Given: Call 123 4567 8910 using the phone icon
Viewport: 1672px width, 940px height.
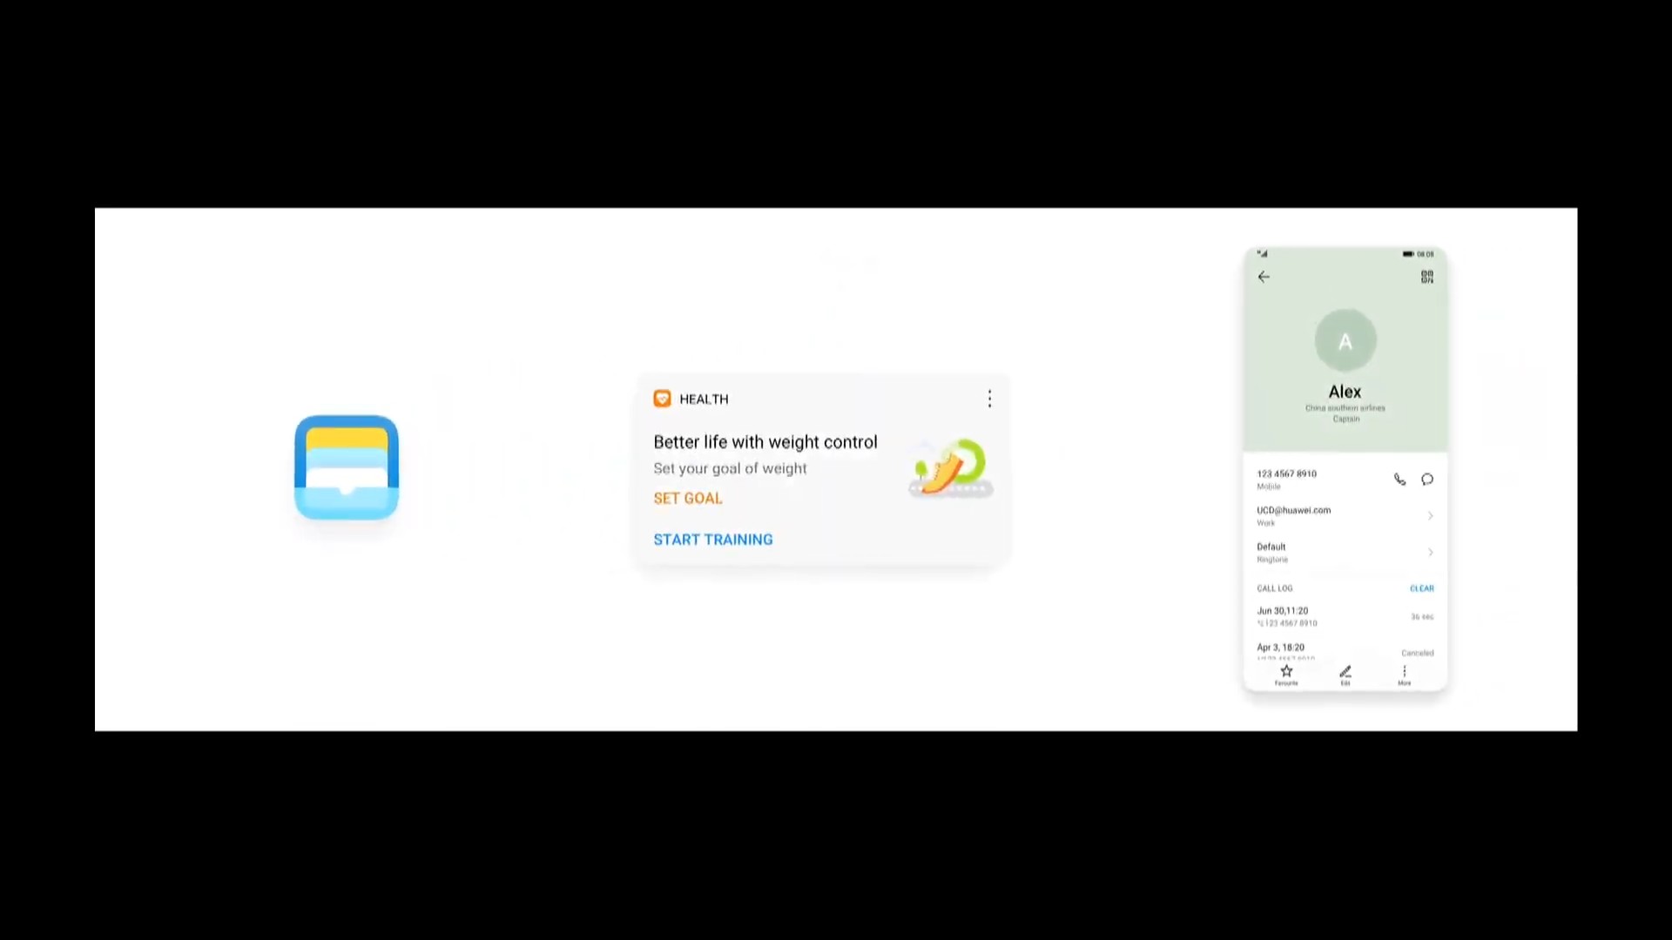Looking at the screenshot, I should click(1399, 480).
